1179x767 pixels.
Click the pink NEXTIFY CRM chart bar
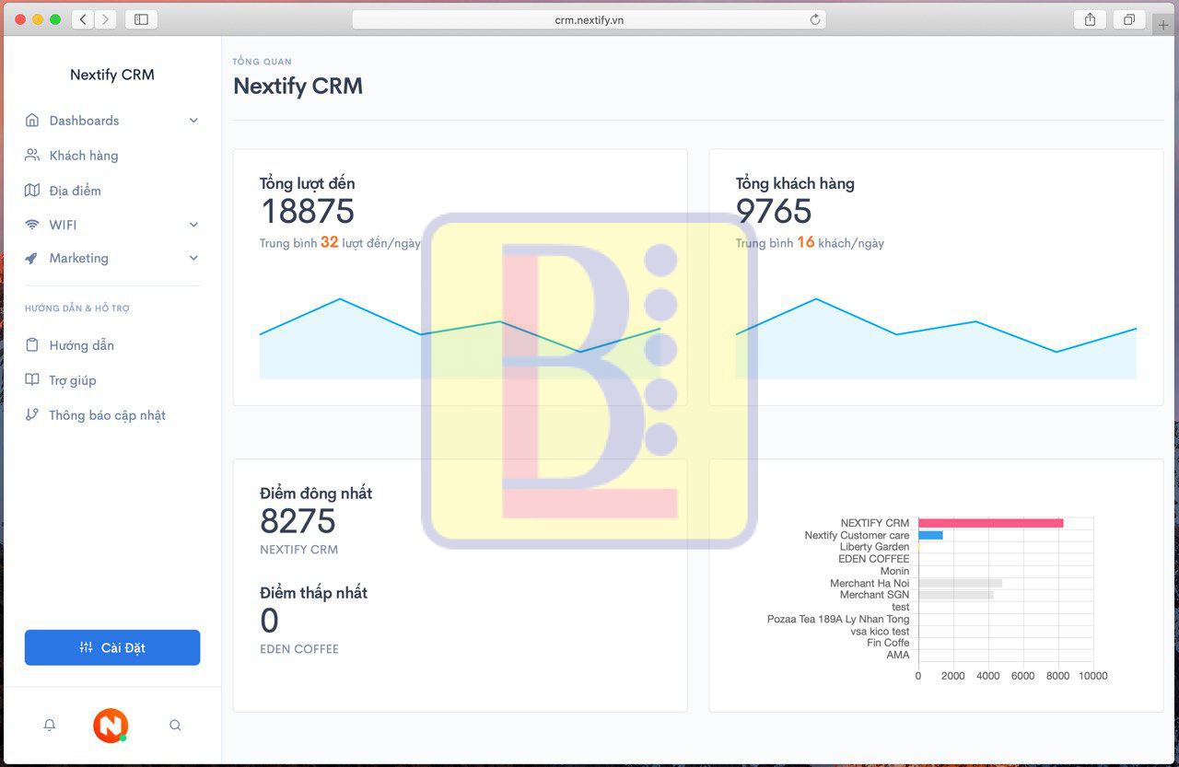pyautogui.click(x=990, y=523)
